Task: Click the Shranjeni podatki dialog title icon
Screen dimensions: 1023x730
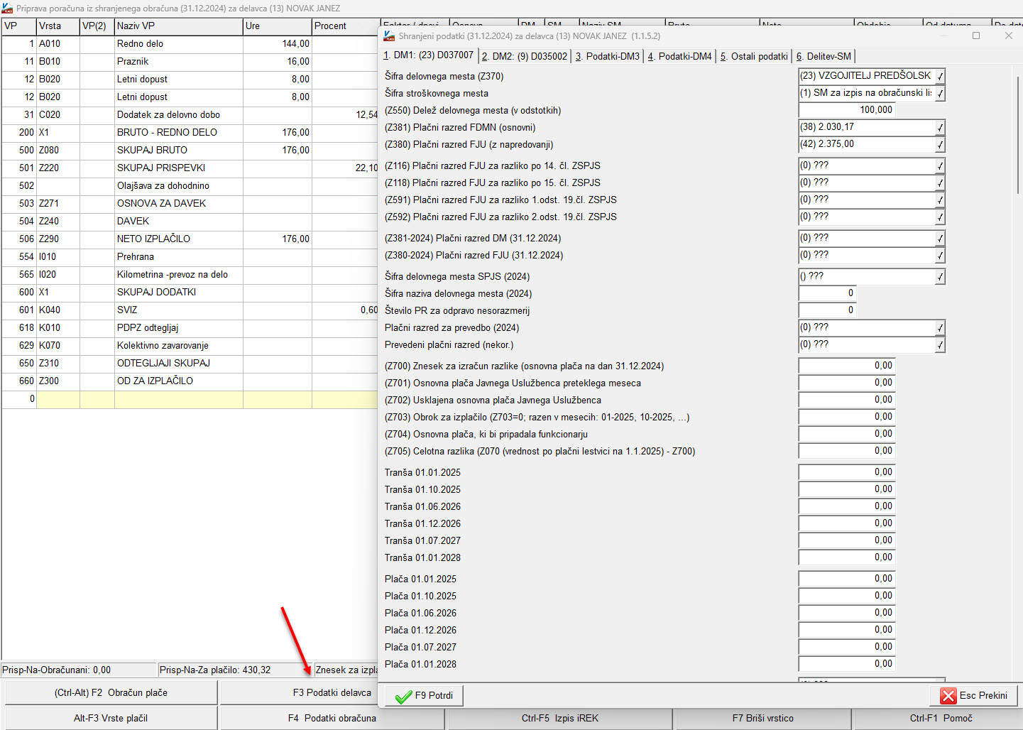Action: click(389, 36)
